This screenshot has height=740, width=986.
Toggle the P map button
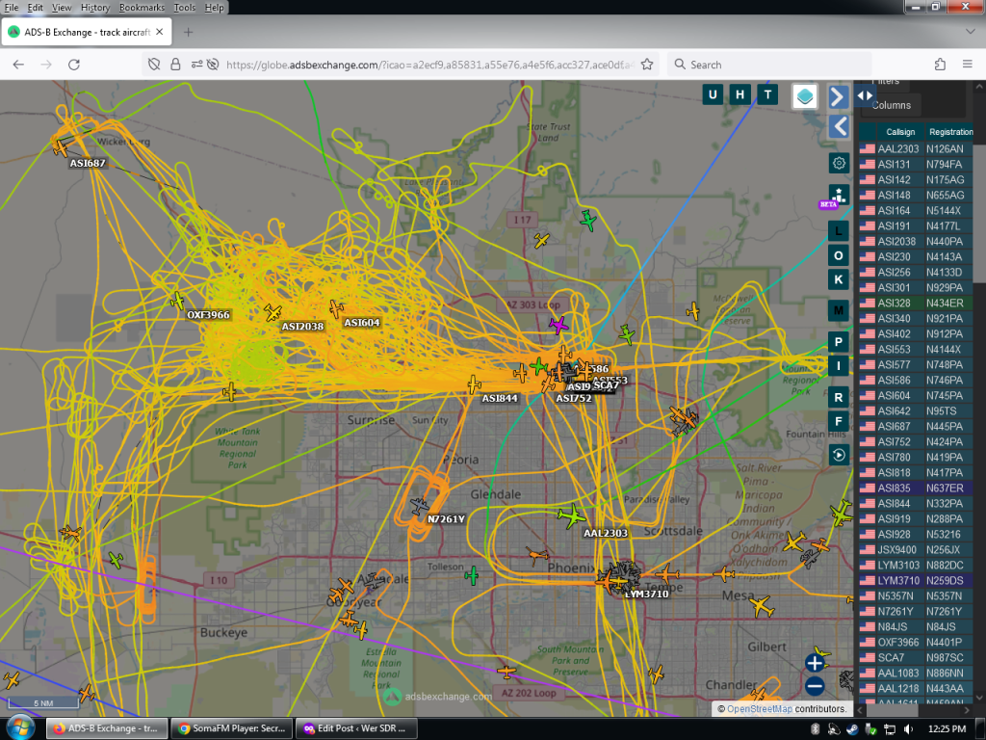839,342
